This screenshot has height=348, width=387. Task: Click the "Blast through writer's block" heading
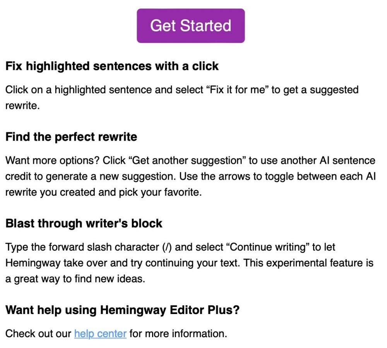coord(84,223)
